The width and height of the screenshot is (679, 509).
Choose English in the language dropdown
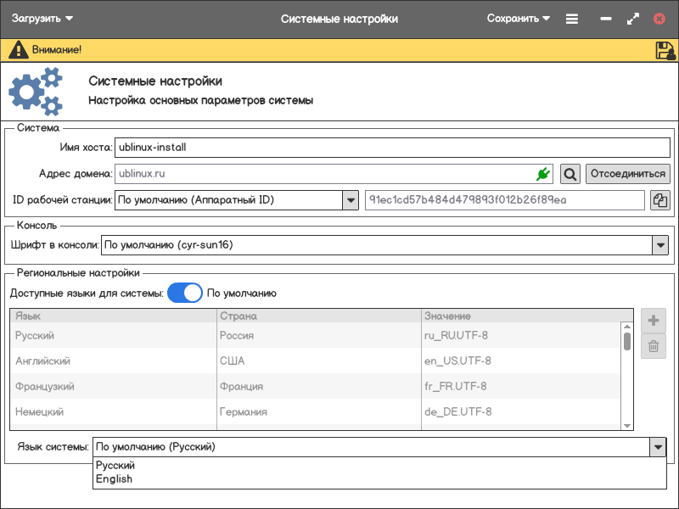pos(115,479)
